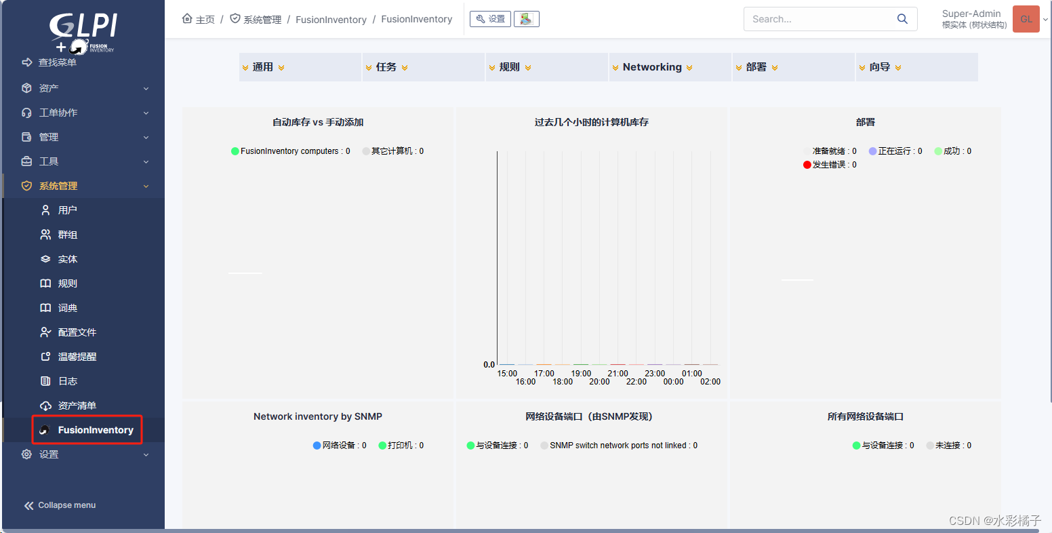The width and height of the screenshot is (1052, 533).
Task: Click the blue 网络设备 legend dot
Action: tap(317, 446)
